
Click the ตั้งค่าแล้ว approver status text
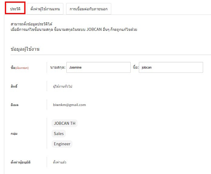(x=59, y=162)
